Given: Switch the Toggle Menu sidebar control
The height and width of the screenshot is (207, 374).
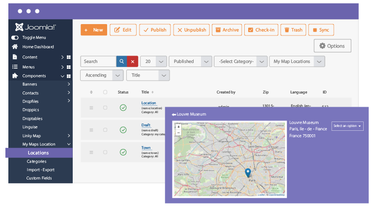Looking at the screenshot, I should [x=15, y=37].
